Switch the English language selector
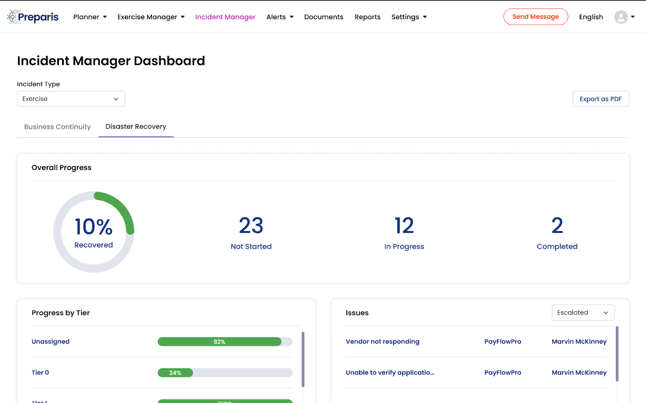Image resolution: width=646 pixels, height=403 pixels. pyautogui.click(x=591, y=17)
